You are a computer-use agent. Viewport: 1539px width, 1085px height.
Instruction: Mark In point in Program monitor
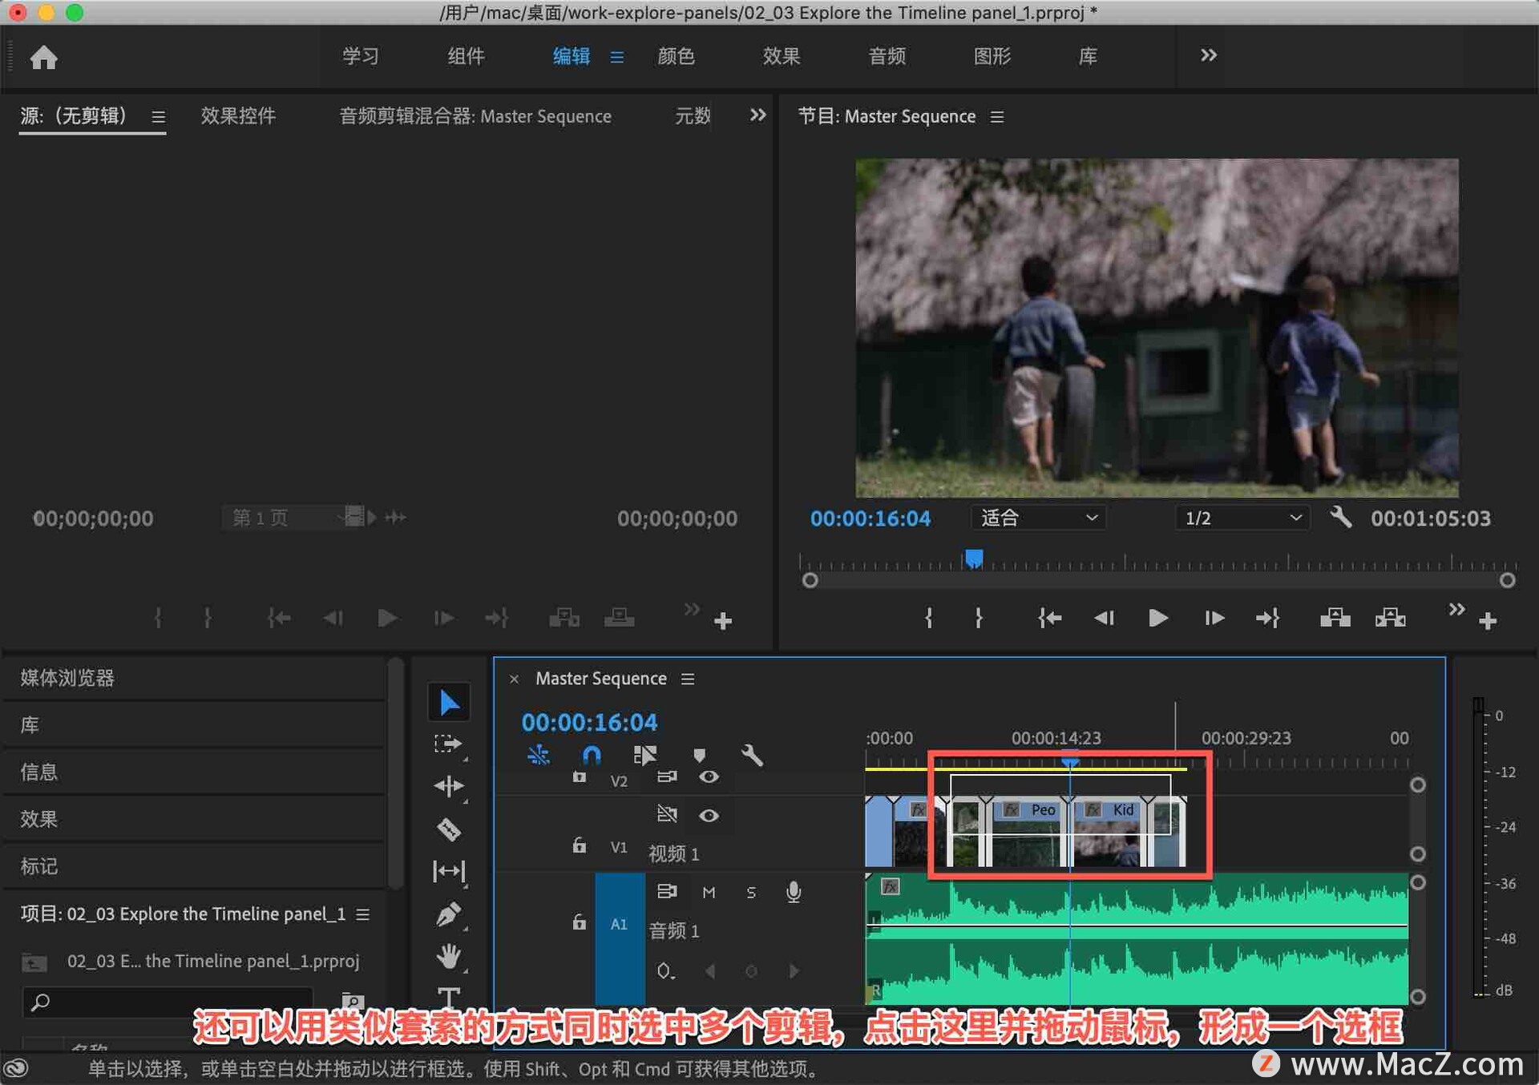click(x=928, y=618)
